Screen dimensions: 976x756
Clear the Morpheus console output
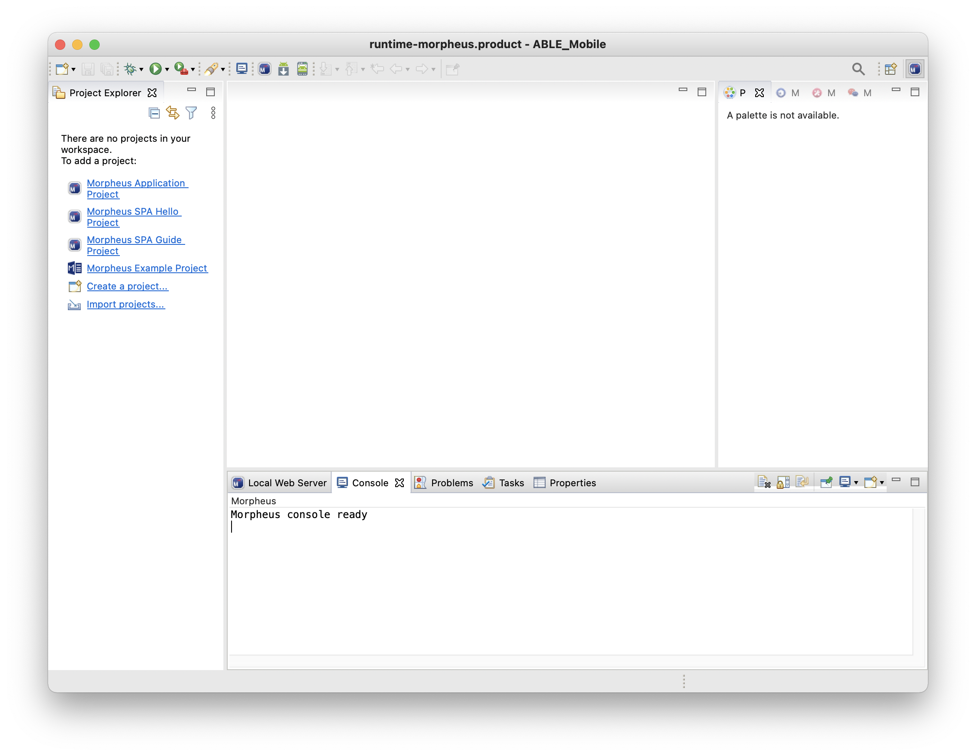tap(764, 482)
